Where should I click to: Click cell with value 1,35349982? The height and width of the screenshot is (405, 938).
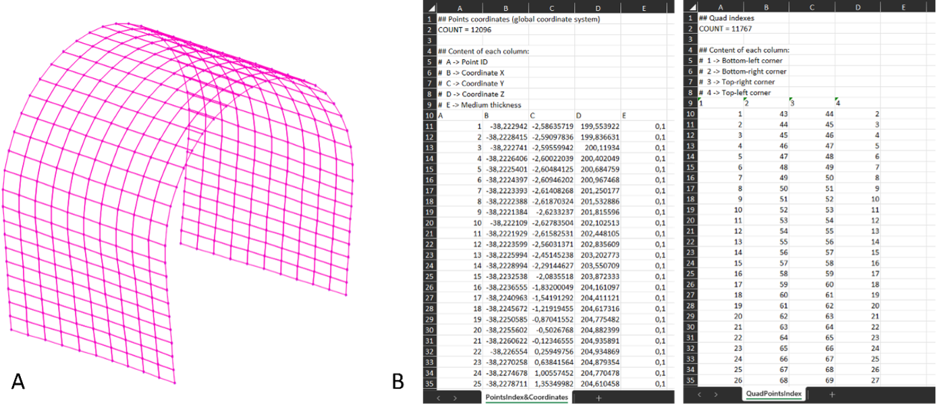pos(551,383)
